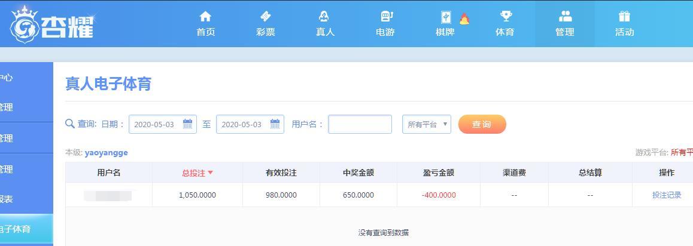
Task: Click the 真人电子体育 page heading
Action: click(x=108, y=84)
